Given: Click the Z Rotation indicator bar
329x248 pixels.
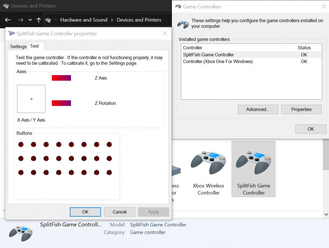Looking at the screenshot, I should point(61,103).
